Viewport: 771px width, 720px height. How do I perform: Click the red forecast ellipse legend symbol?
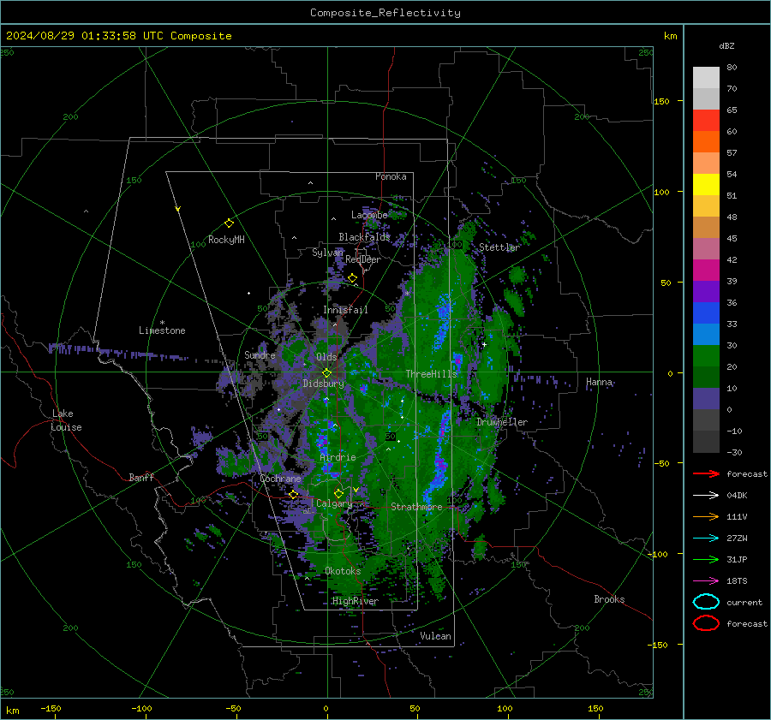[x=706, y=623]
